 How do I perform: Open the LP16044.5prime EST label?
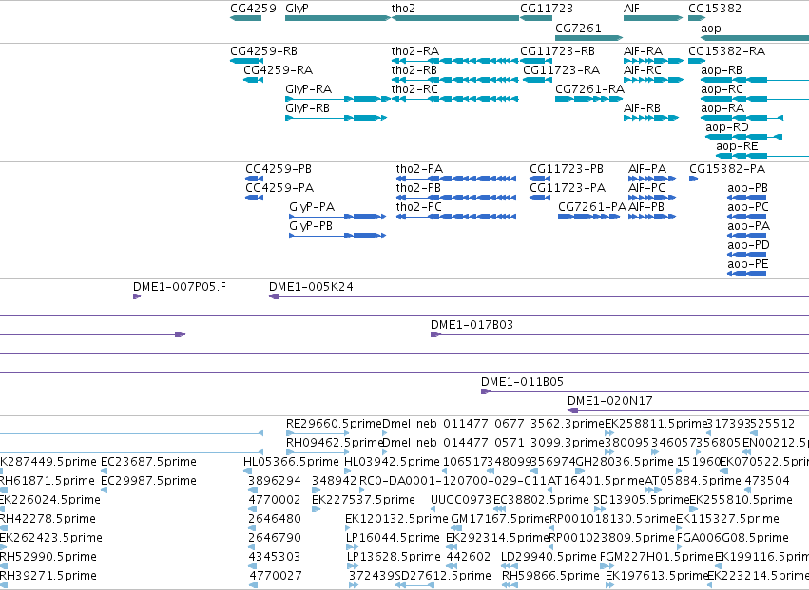394,538
